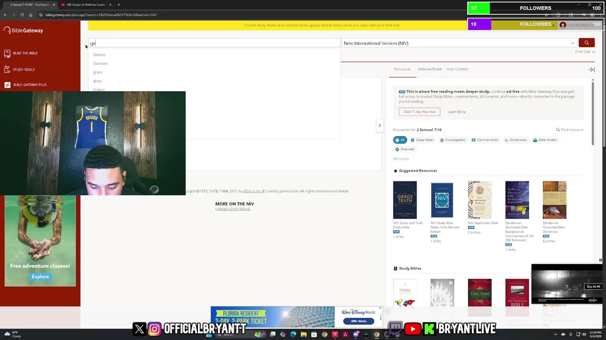Image resolution: width=606 pixels, height=340 pixels.
Task: Open a new browser tab
Action: click(118, 5)
